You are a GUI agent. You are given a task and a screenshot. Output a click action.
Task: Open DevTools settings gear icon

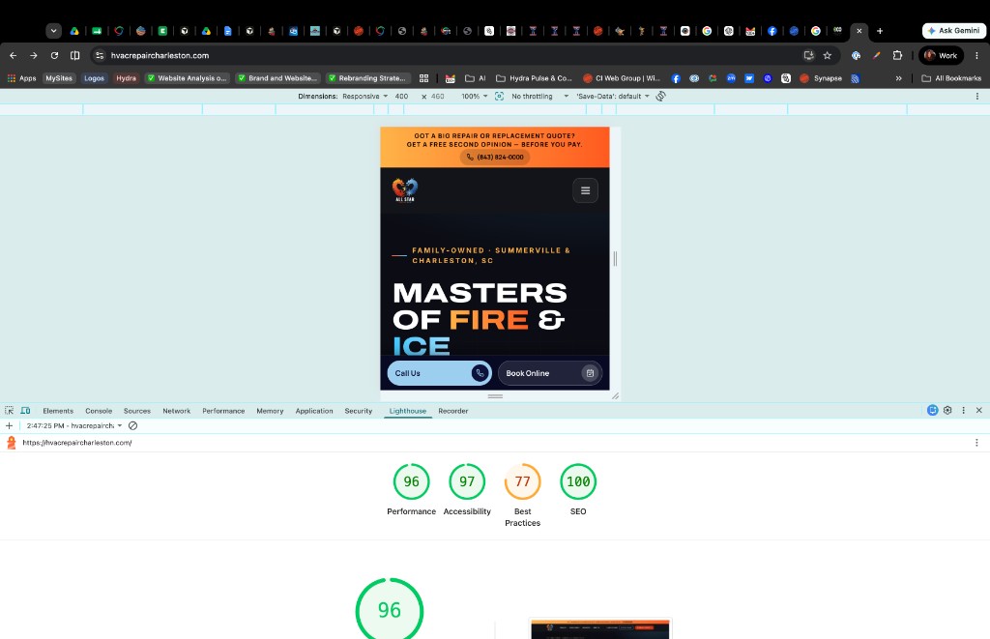point(947,411)
